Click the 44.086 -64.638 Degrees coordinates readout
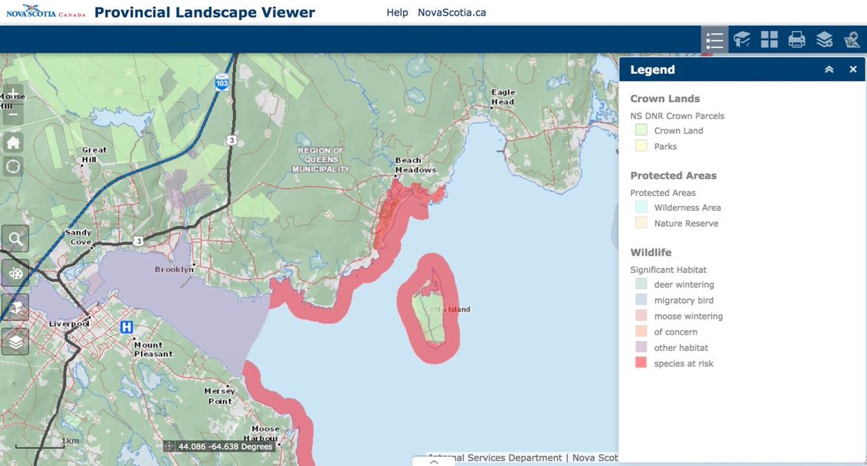 point(225,446)
